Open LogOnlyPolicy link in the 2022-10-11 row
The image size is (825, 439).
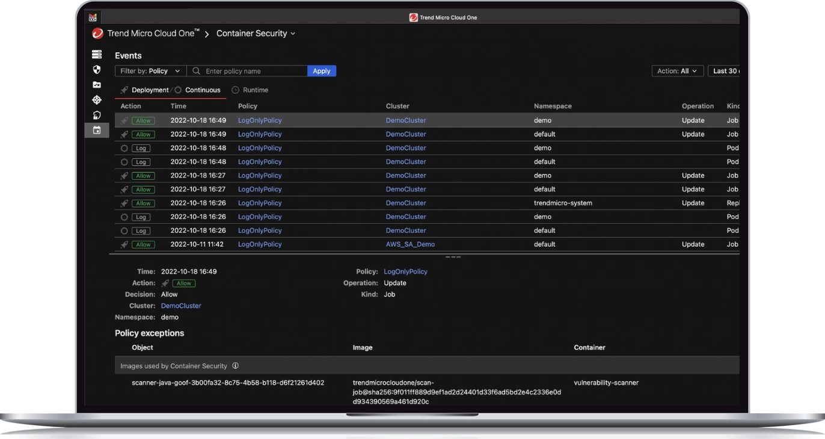[260, 245]
